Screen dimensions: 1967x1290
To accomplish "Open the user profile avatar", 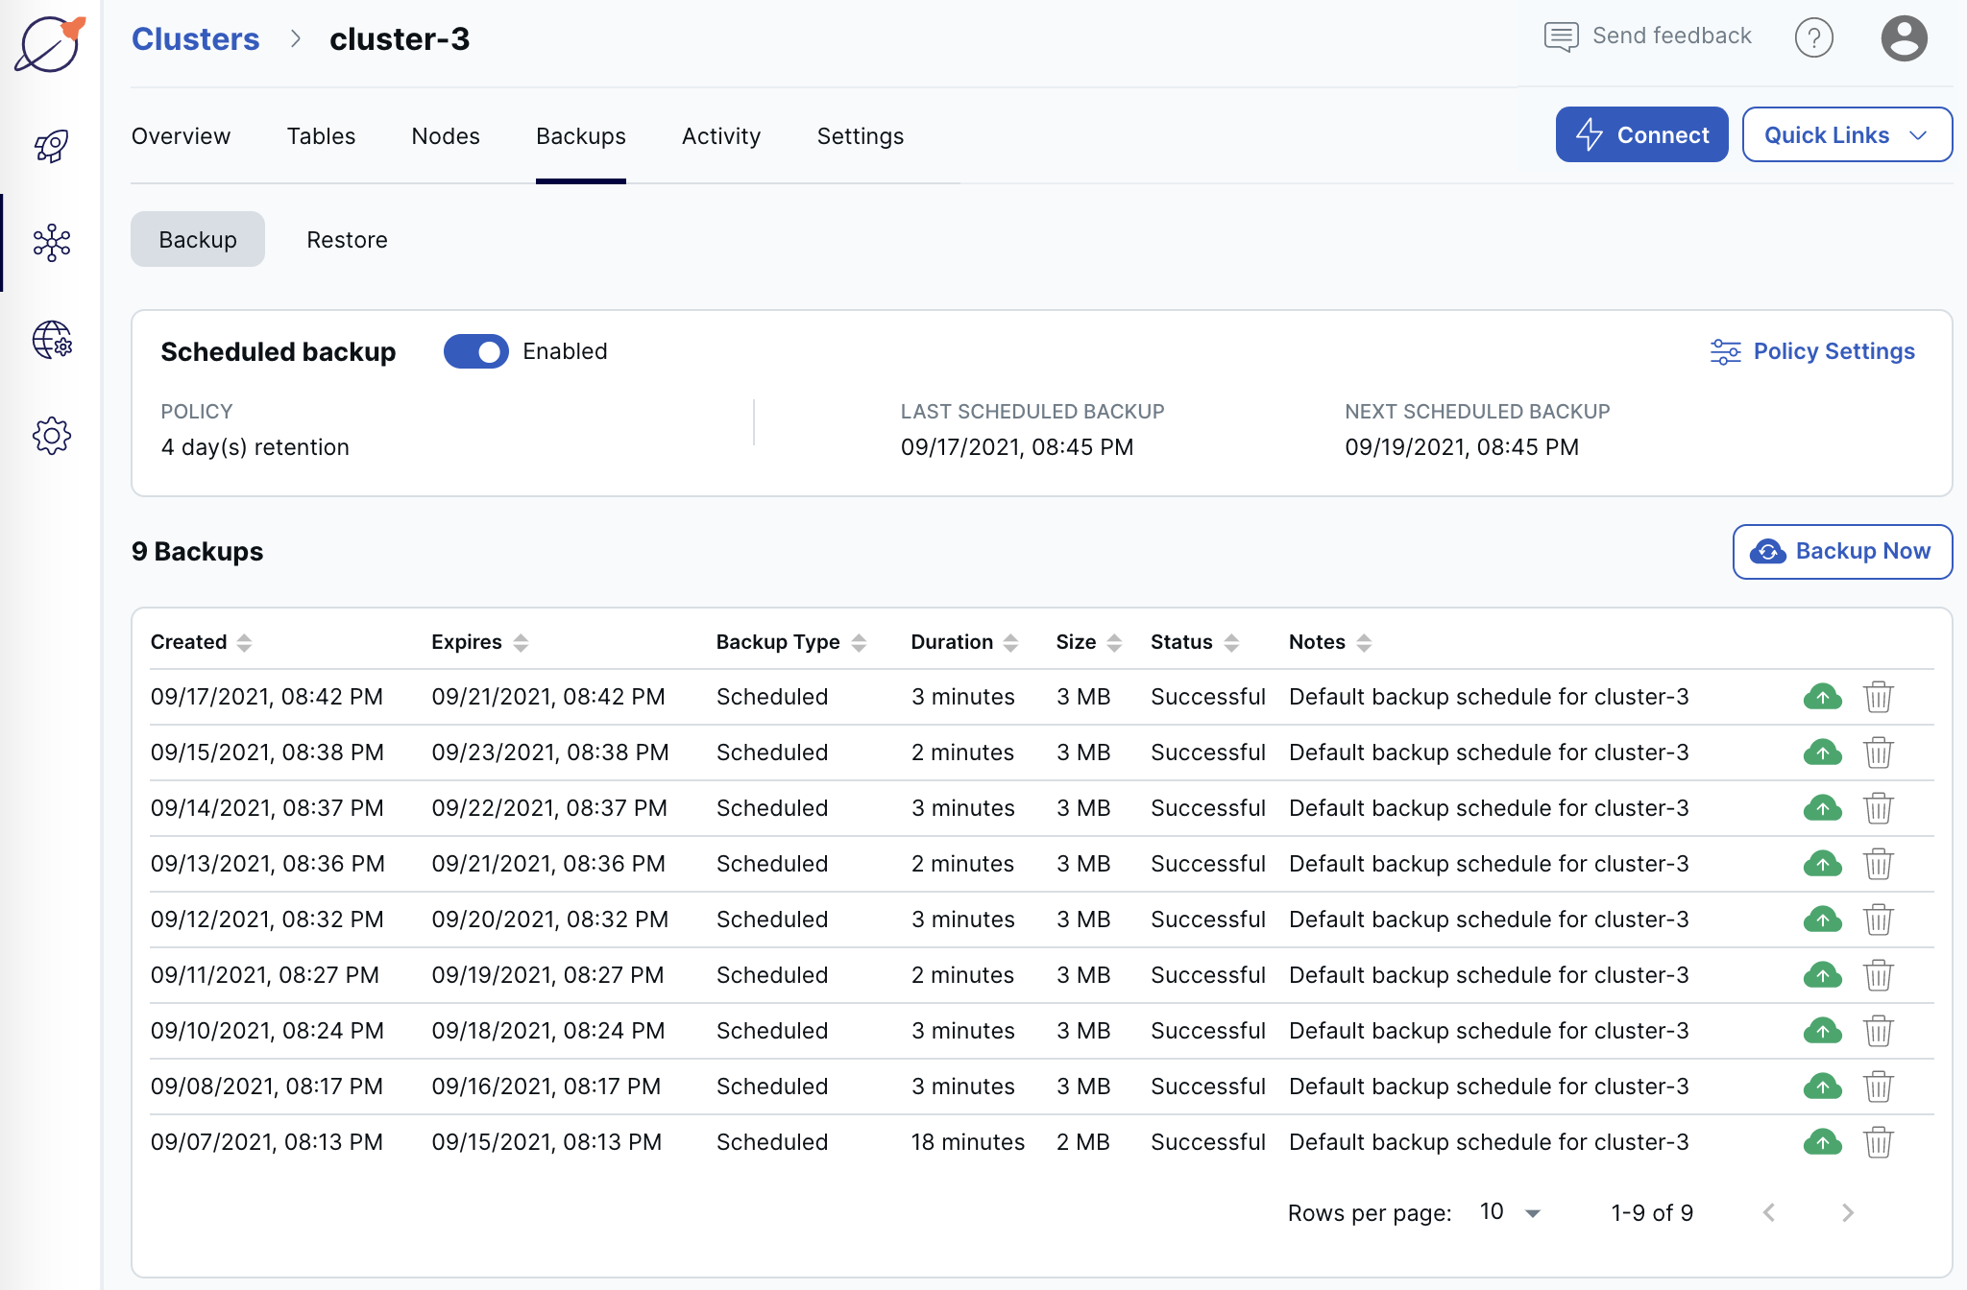I will tap(1904, 38).
